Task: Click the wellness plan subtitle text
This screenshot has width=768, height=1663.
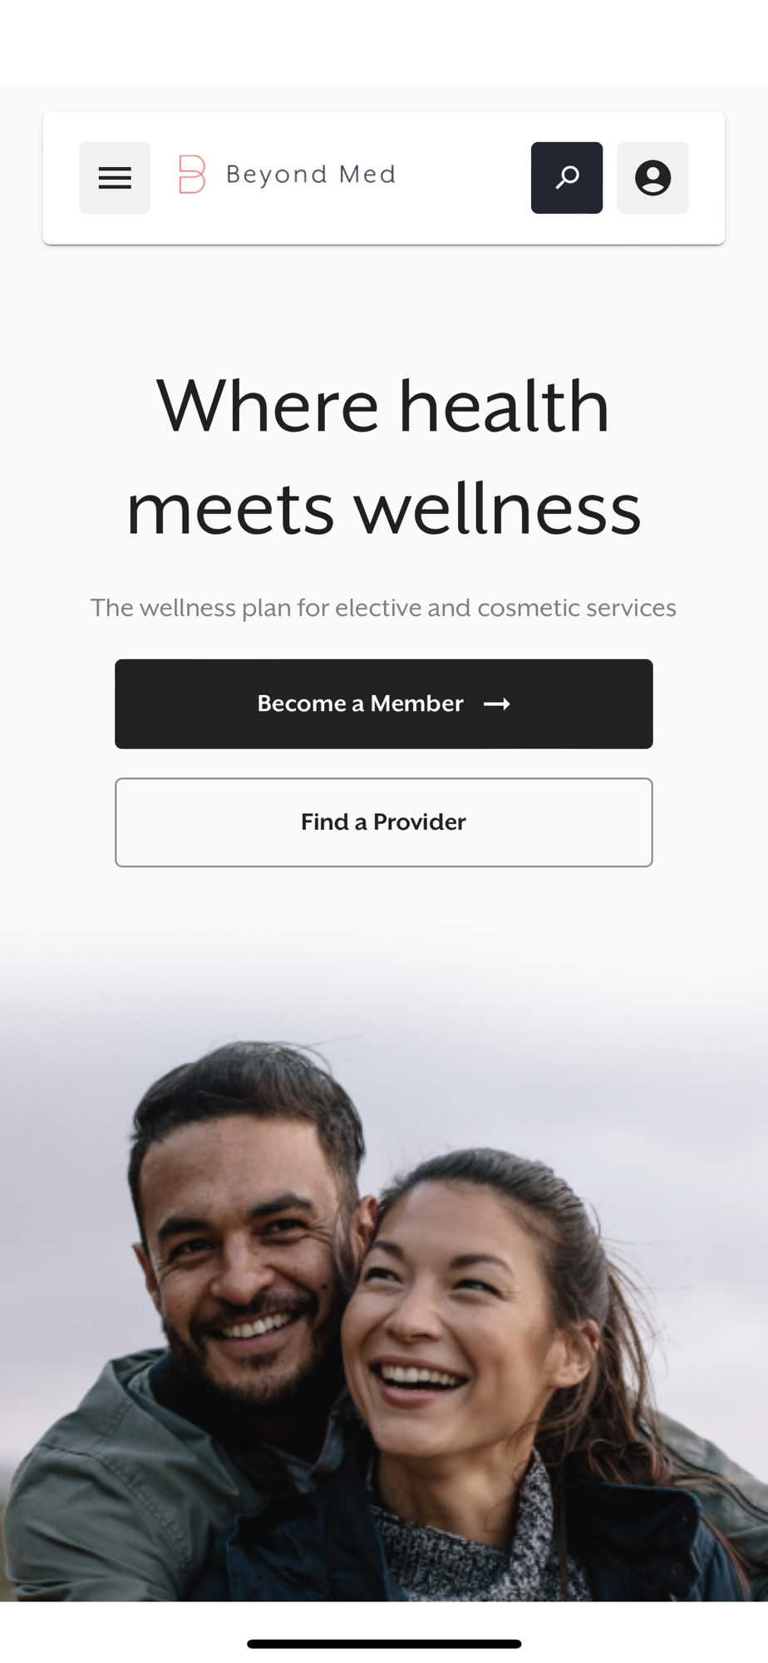Action: (x=383, y=608)
